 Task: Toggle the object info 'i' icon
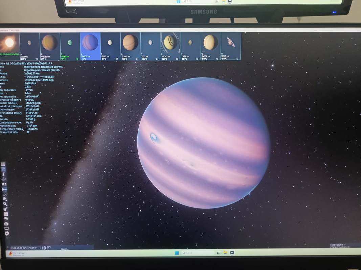coord(3,174)
